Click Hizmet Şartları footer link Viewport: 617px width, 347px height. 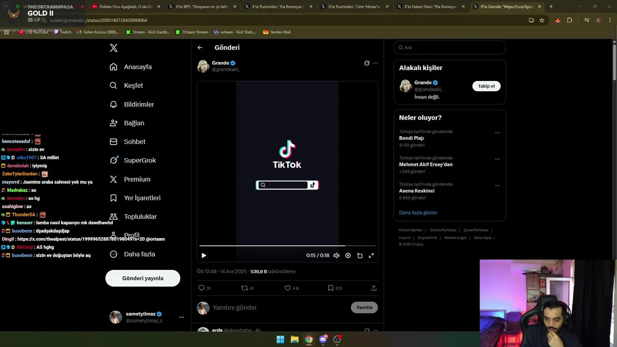point(411,230)
